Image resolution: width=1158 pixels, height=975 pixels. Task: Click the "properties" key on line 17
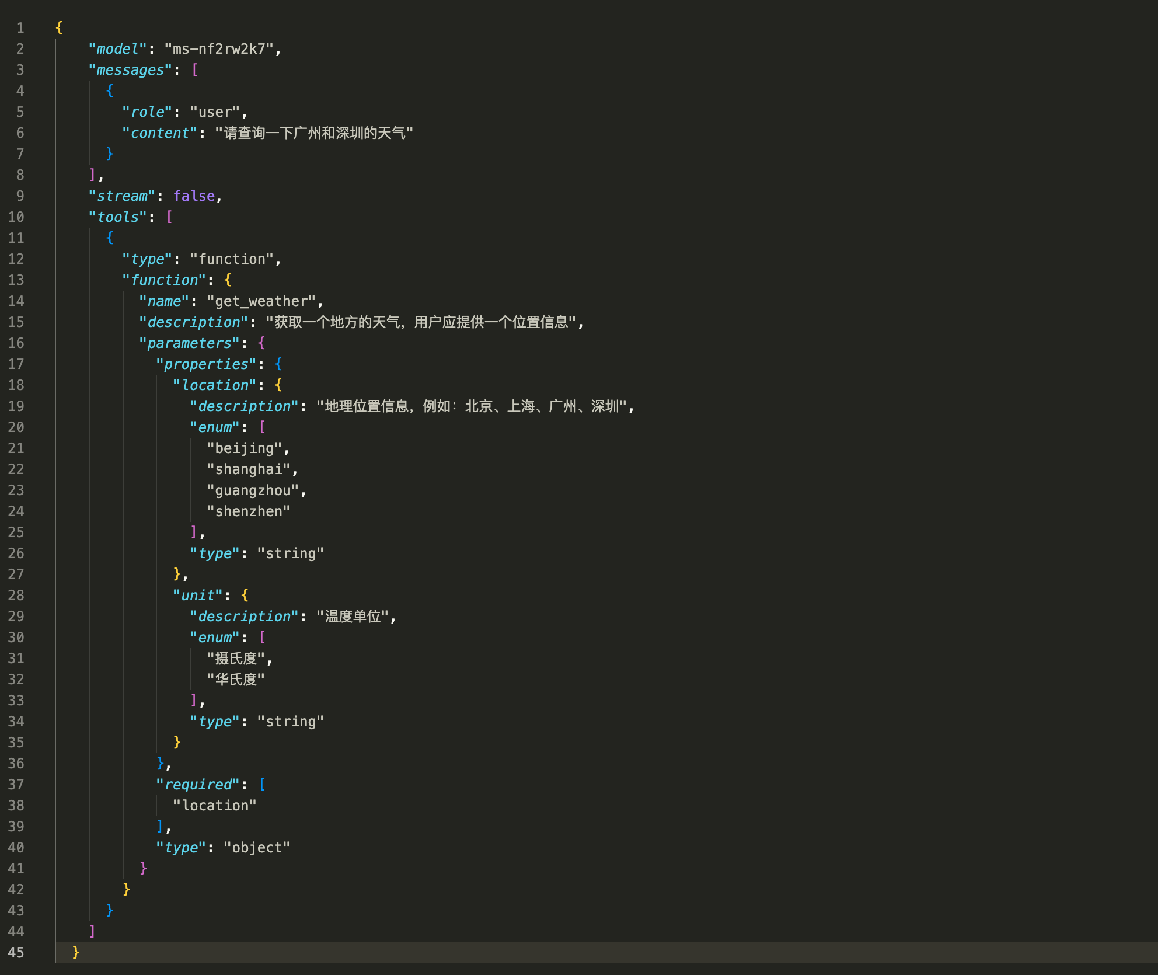(206, 364)
